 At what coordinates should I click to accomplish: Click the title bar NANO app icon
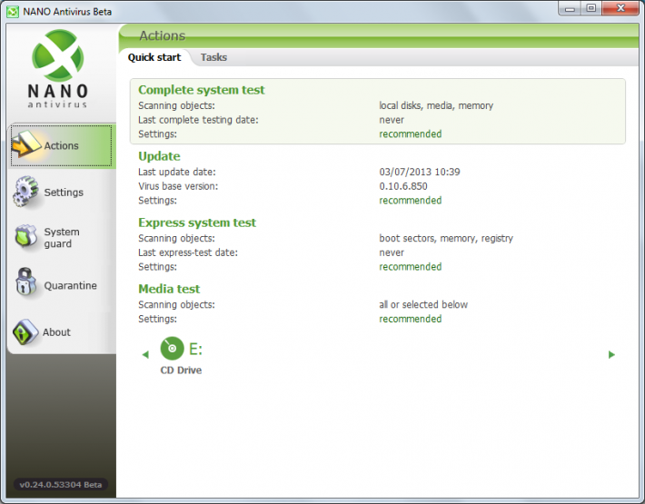[x=13, y=12]
